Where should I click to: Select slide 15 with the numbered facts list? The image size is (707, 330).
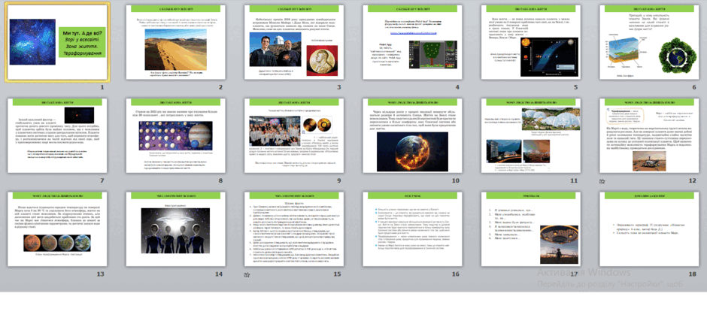click(294, 229)
